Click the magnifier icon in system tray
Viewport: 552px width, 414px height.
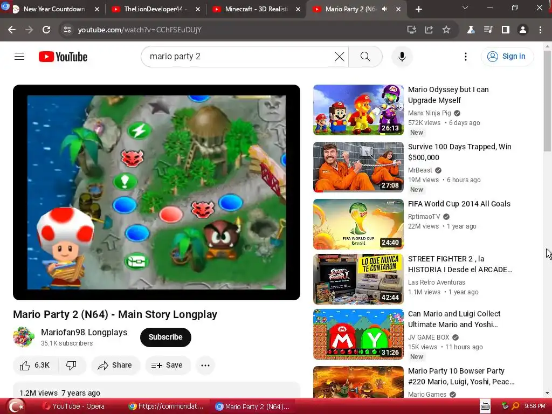tap(515, 406)
